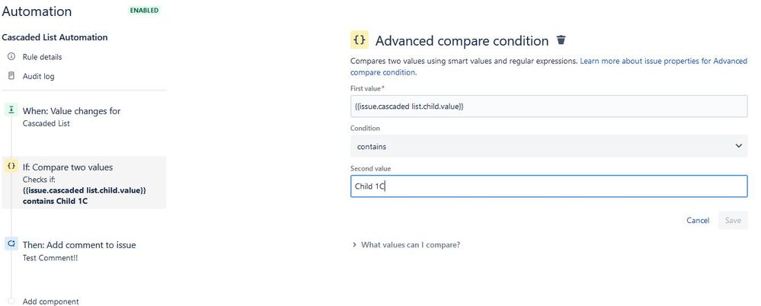Click the Audit log document icon
Viewport: 761px width, 306px height.
(x=11, y=76)
